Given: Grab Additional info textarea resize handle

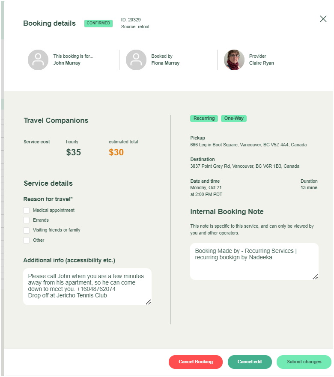Looking at the screenshot, I should click(x=148, y=302).
